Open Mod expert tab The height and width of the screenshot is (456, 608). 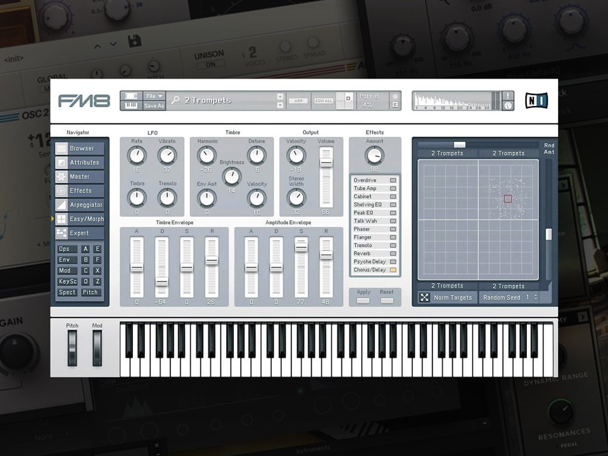(66, 270)
